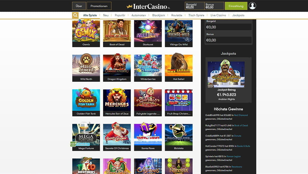The height and width of the screenshot is (174, 308).
Task: Launch the Mega Fortune game
Action: (86, 137)
